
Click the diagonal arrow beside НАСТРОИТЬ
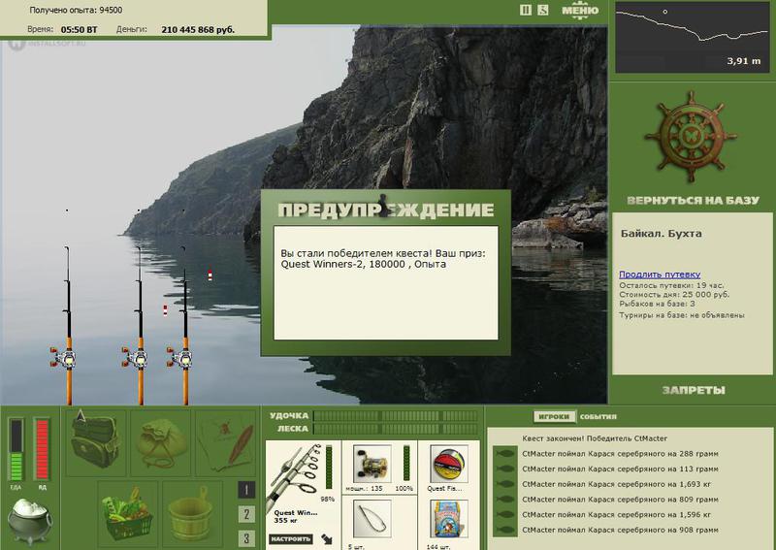click(327, 538)
